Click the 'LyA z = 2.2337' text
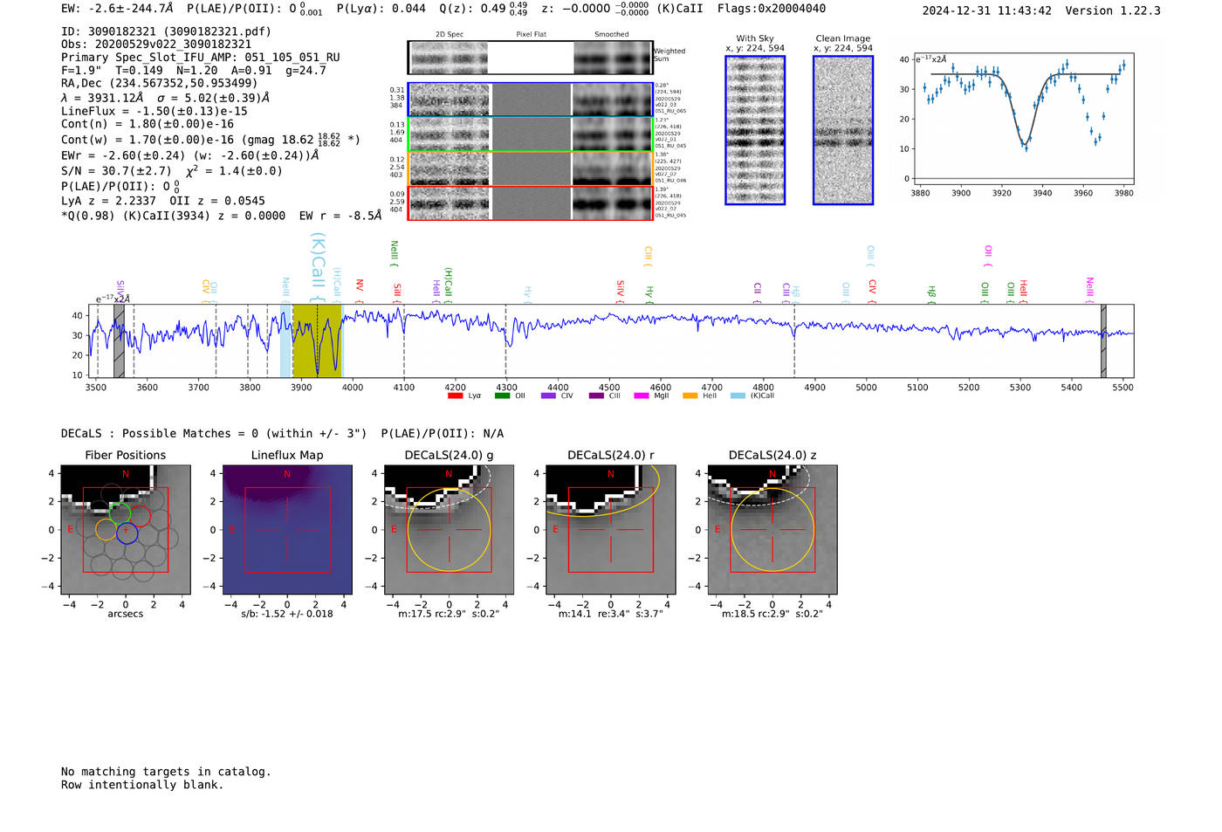This screenshot has width=1222, height=832. point(106,201)
